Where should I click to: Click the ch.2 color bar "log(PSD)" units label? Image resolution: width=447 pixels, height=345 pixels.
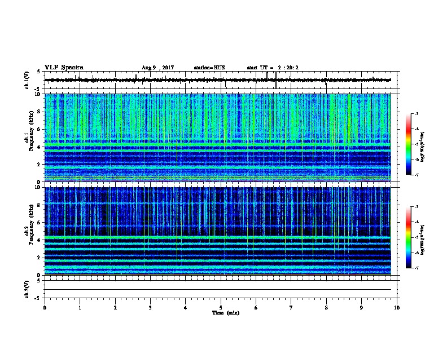click(x=423, y=240)
